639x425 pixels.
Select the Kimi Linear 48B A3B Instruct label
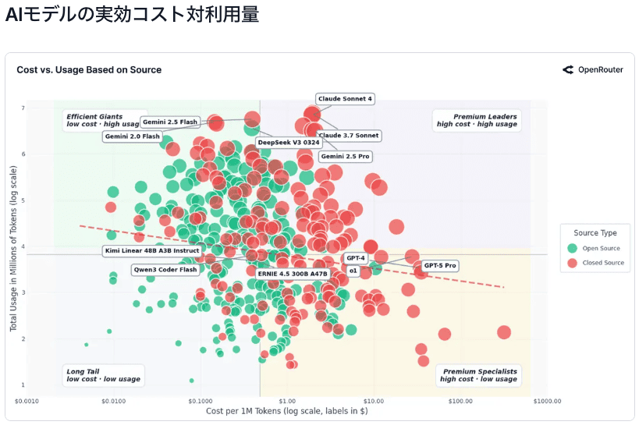point(152,251)
